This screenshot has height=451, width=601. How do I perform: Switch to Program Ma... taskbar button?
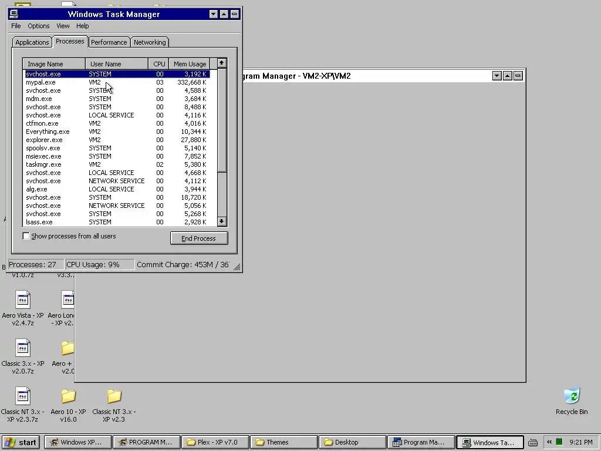click(421, 442)
